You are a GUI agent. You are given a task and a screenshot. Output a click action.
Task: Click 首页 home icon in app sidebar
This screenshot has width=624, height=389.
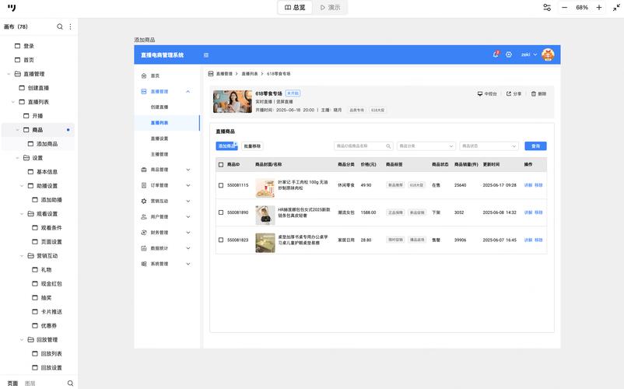tap(144, 75)
